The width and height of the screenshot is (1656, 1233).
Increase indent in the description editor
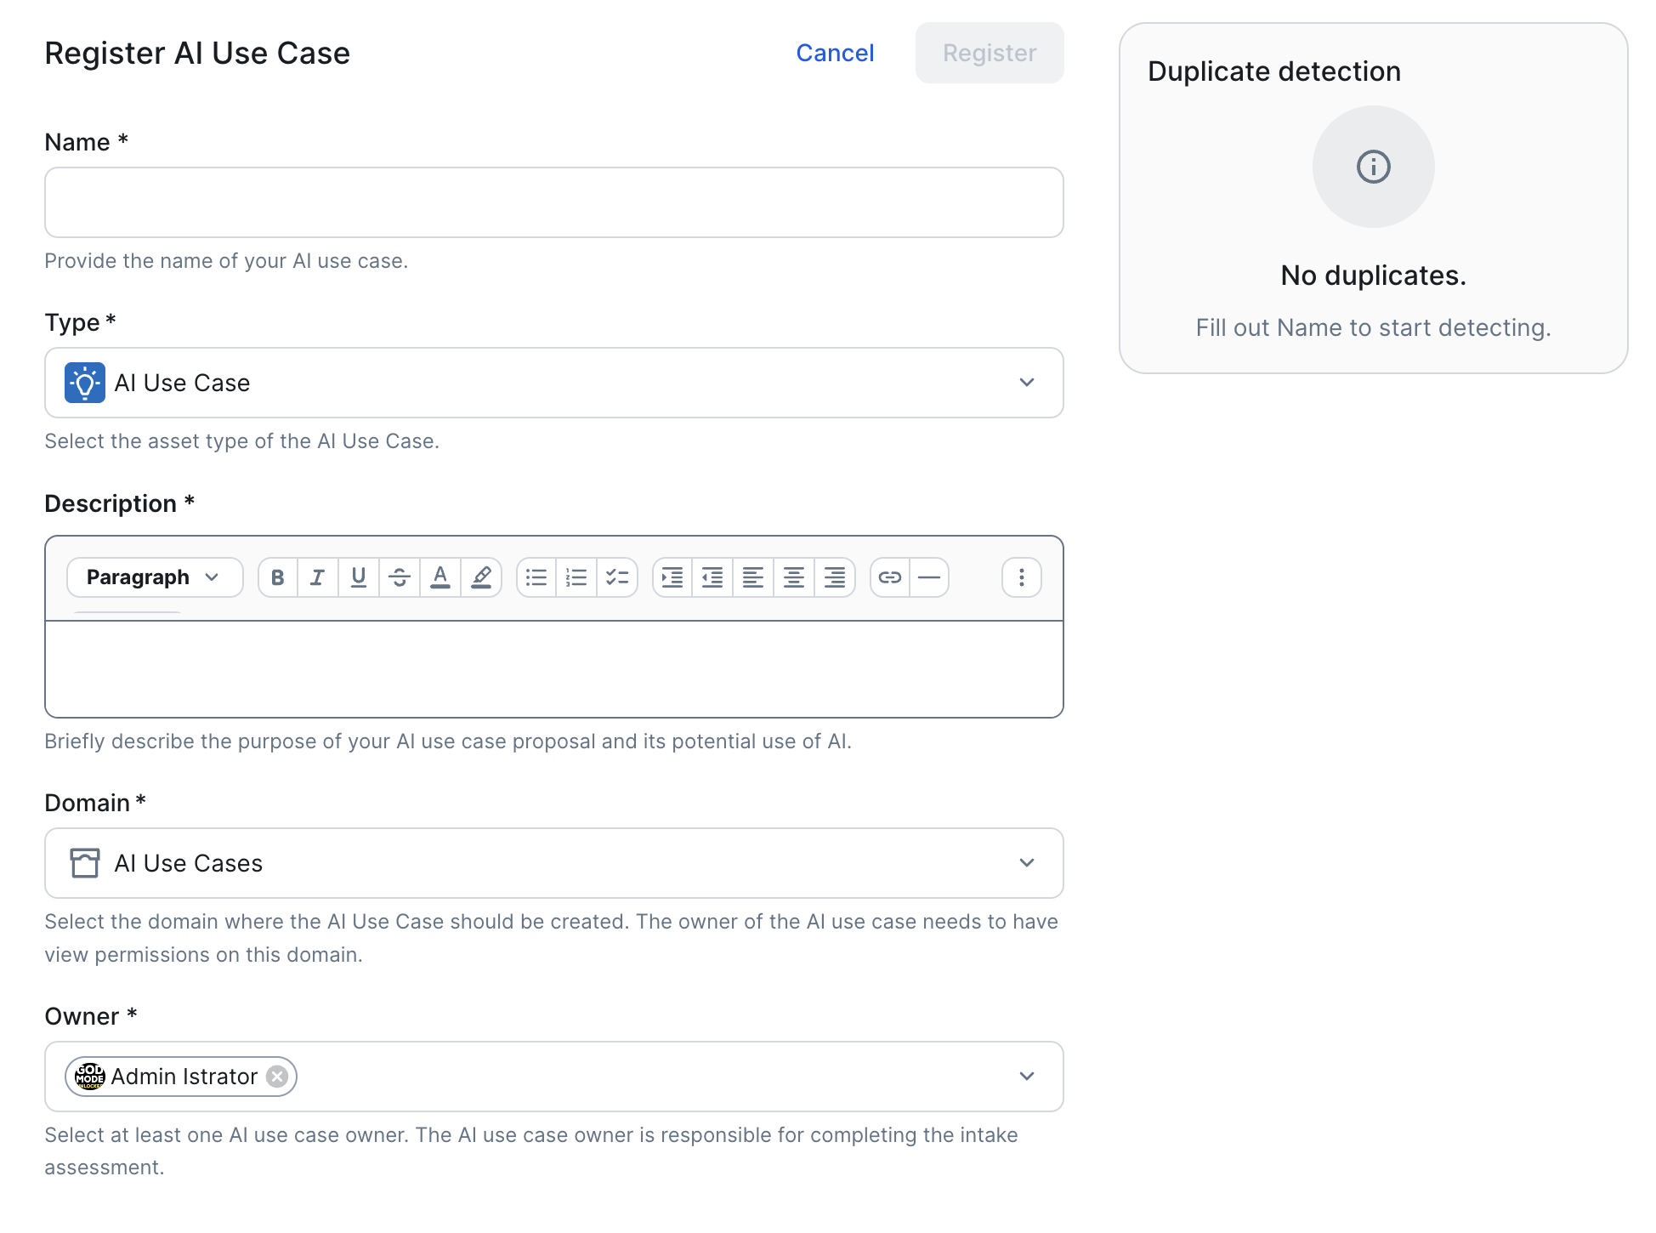(672, 578)
